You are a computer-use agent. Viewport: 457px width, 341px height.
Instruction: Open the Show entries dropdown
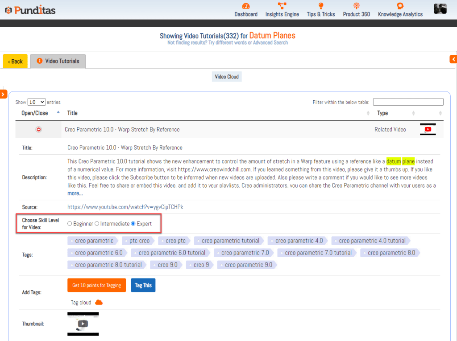click(36, 102)
